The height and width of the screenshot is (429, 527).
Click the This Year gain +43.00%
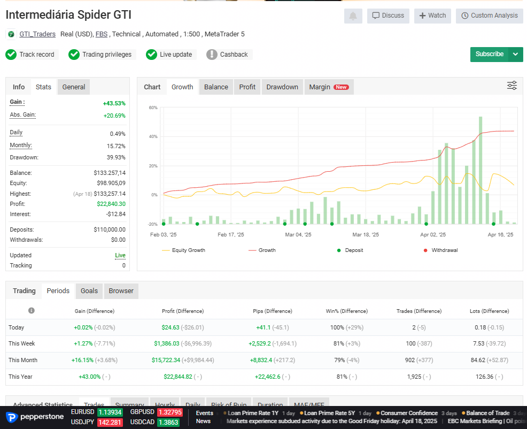(x=90, y=377)
